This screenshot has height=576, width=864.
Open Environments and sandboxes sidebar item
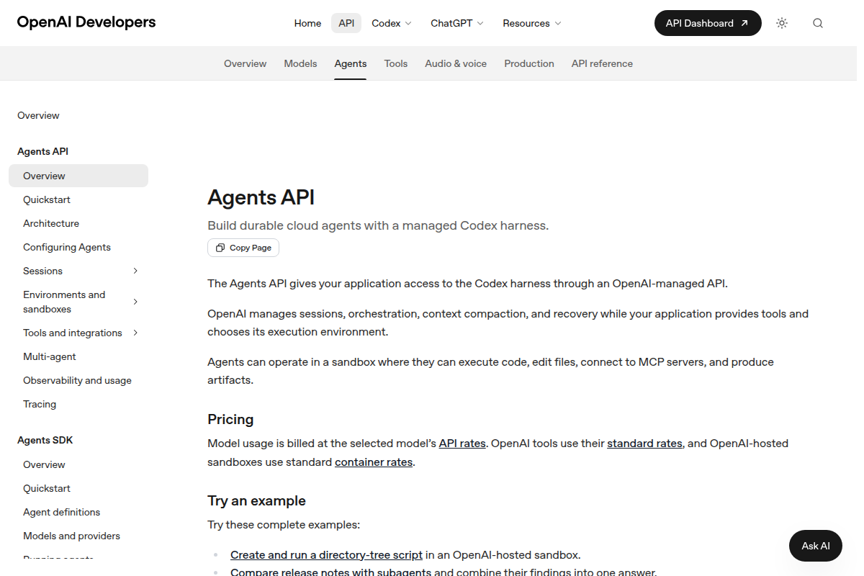64,302
